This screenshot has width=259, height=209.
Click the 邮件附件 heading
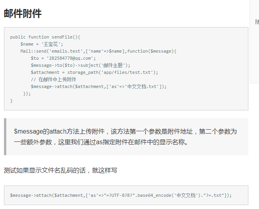pyautogui.click(x=22, y=13)
